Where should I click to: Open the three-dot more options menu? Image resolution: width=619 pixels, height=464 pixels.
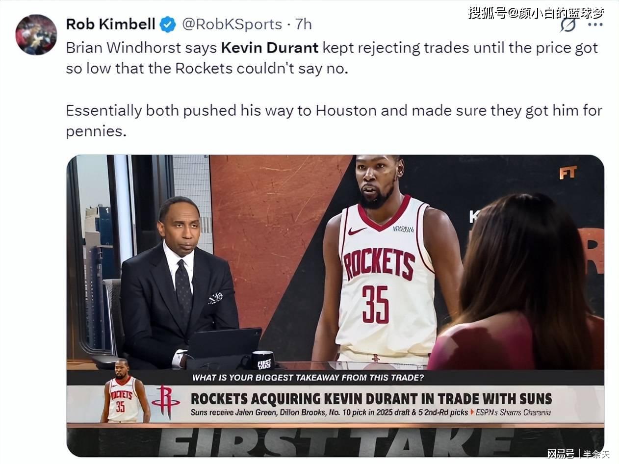click(x=595, y=24)
